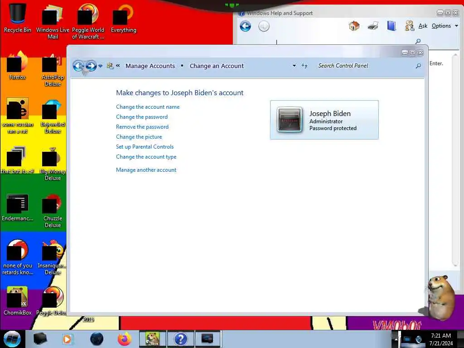Click the Back arrow in Control Panel

point(78,66)
